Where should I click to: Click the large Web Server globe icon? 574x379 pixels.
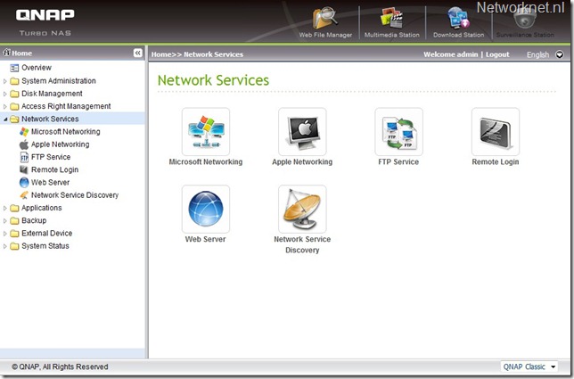point(206,209)
